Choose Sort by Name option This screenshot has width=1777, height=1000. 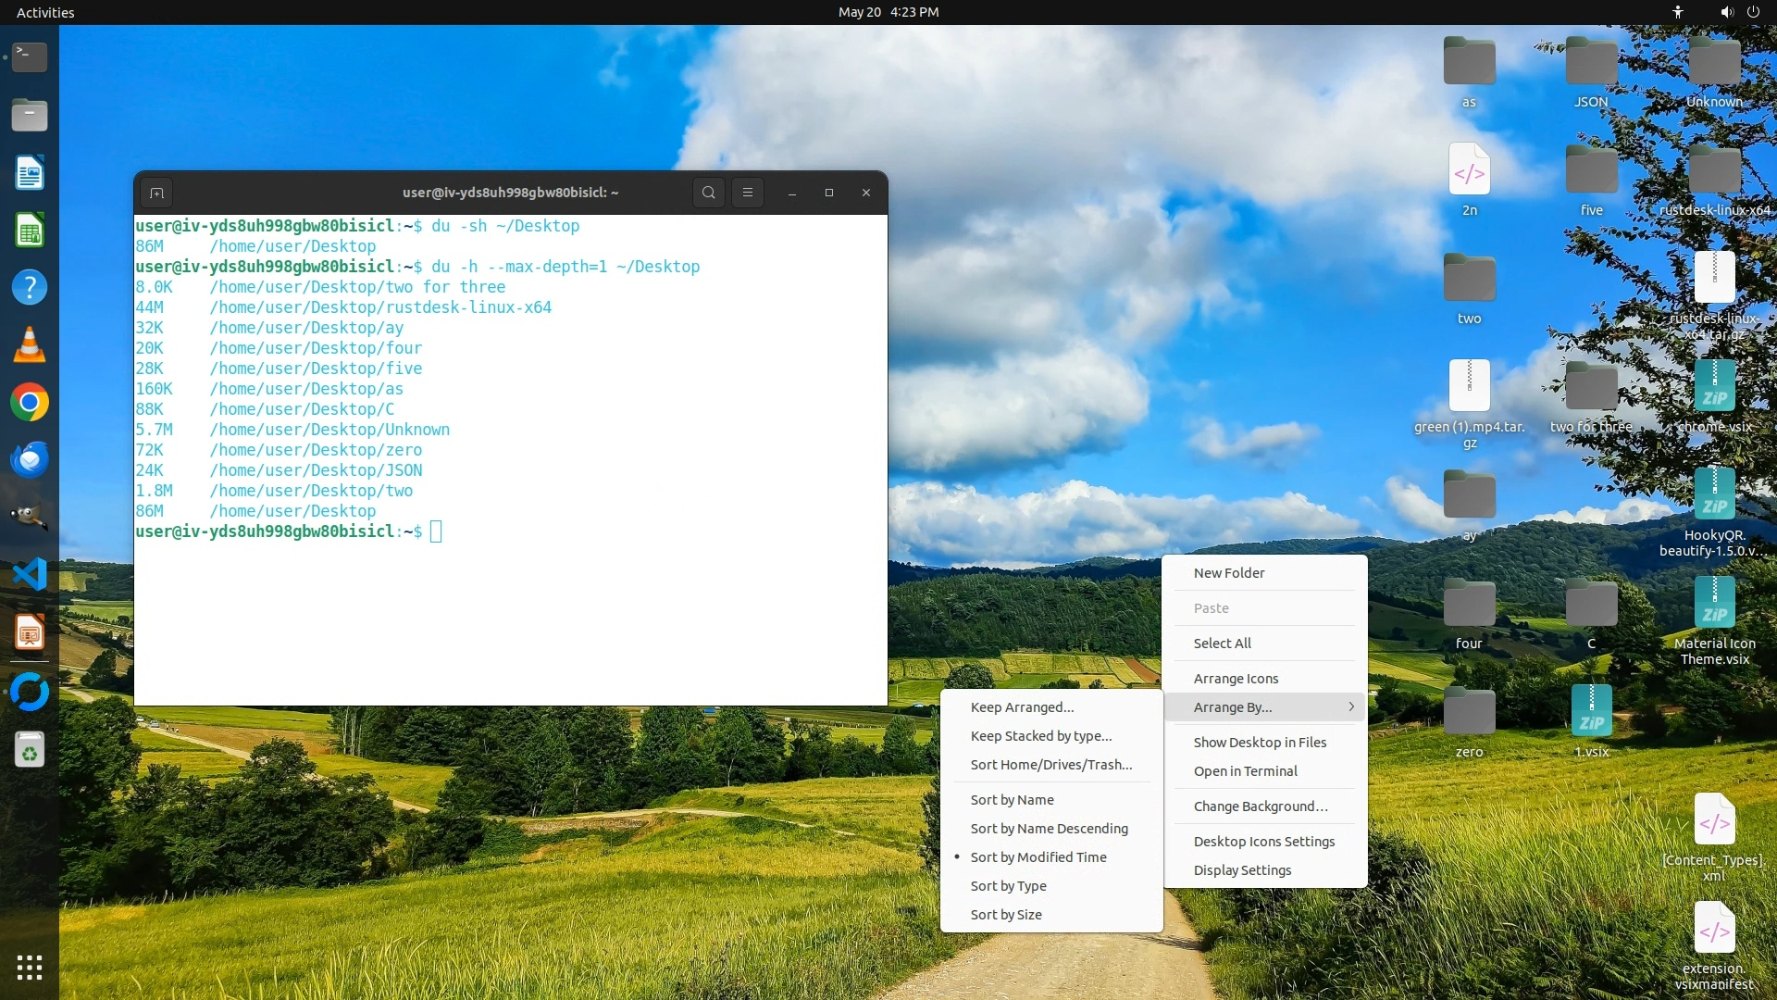[1012, 800]
